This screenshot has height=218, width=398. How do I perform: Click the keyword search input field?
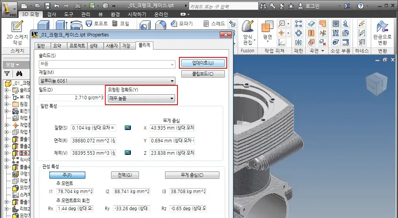[223, 6]
